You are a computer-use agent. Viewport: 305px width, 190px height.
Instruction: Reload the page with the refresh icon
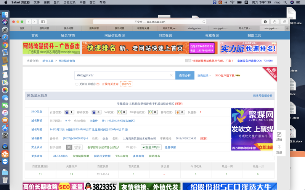204,22
